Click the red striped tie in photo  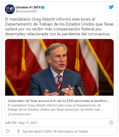pyautogui.click(x=59, y=83)
